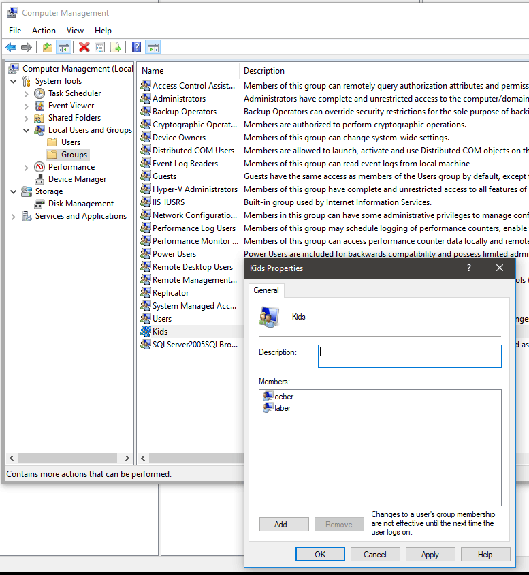
Task: Click the laber member user icon
Action: tap(268, 408)
